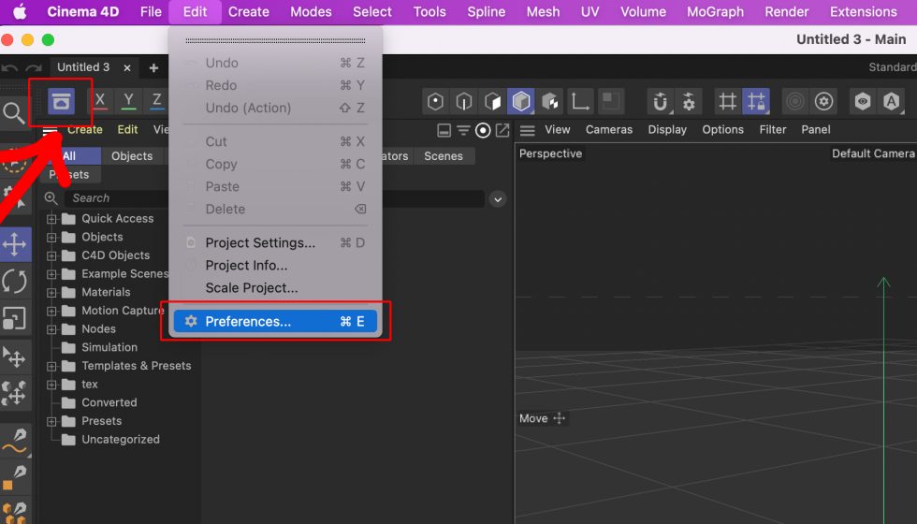Expand the Templates & Presets folder
The height and width of the screenshot is (524, 917).
(51, 367)
